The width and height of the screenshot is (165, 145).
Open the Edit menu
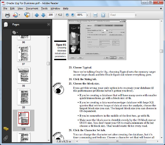point(12,9)
